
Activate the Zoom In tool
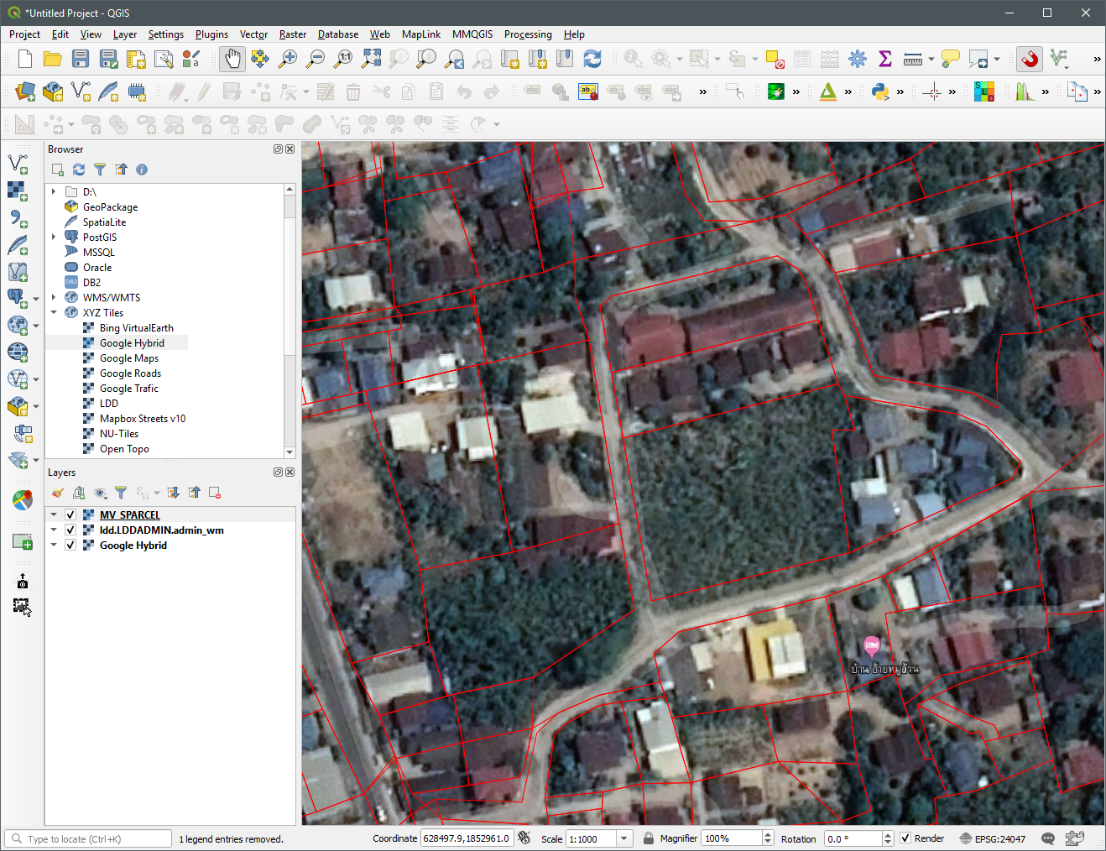(287, 59)
